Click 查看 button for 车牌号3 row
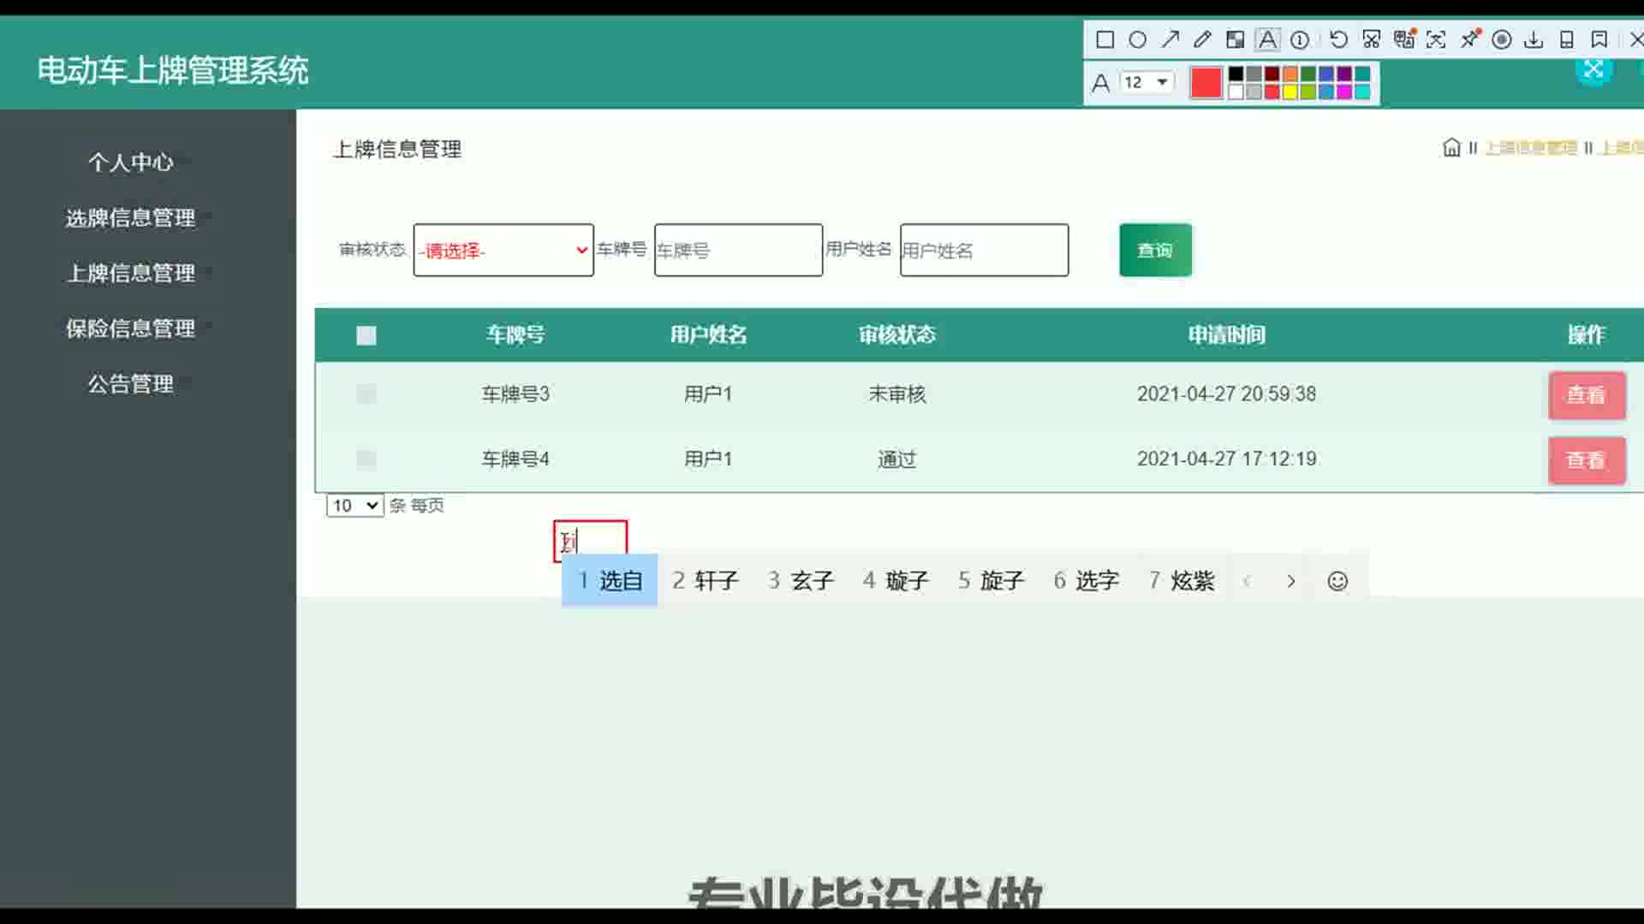The image size is (1644, 924). pyautogui.click(x=1586, y=395)
